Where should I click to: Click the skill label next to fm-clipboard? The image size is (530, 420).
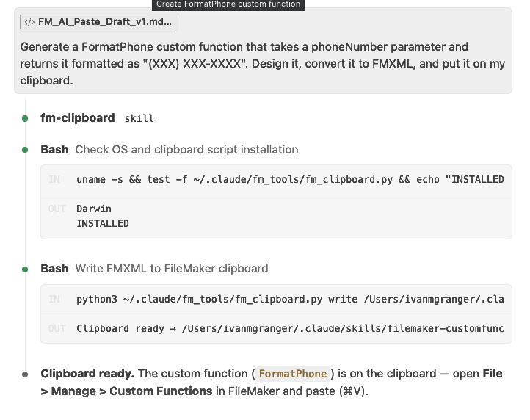tap(139, 118)
